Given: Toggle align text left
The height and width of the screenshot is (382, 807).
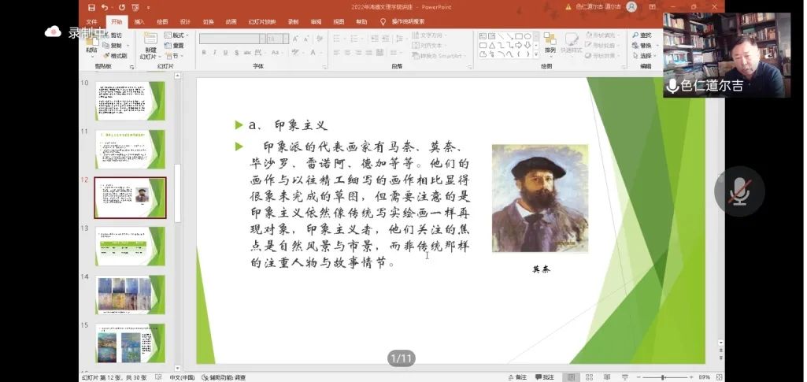Looking at the screenshot, I should click(x=337, y=53).
